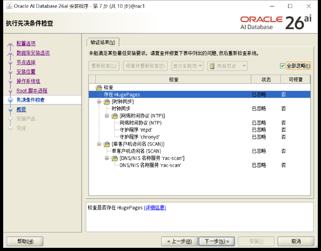Viewport: 321px width, 251px height.
Task: Uncheck the 全部忽略 checkbox
Action: (x=282, y=66)
